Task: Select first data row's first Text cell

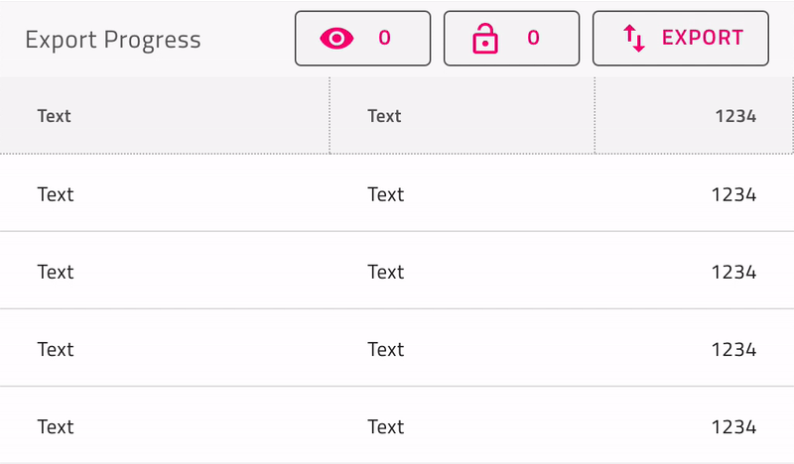Action: (56, 194)
